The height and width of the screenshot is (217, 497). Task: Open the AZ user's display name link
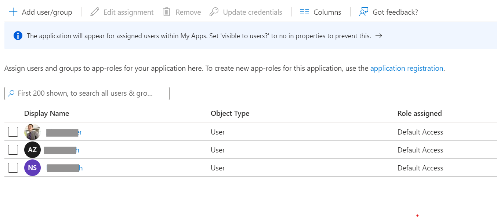(62, 150)
